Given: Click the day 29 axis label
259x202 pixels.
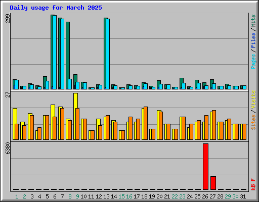Looking at the screenshot, I should pyautogui.click(x=228, y=196).
